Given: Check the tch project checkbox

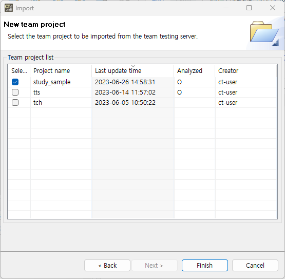Looking at the screenshot, I should [x=15, y=103].
